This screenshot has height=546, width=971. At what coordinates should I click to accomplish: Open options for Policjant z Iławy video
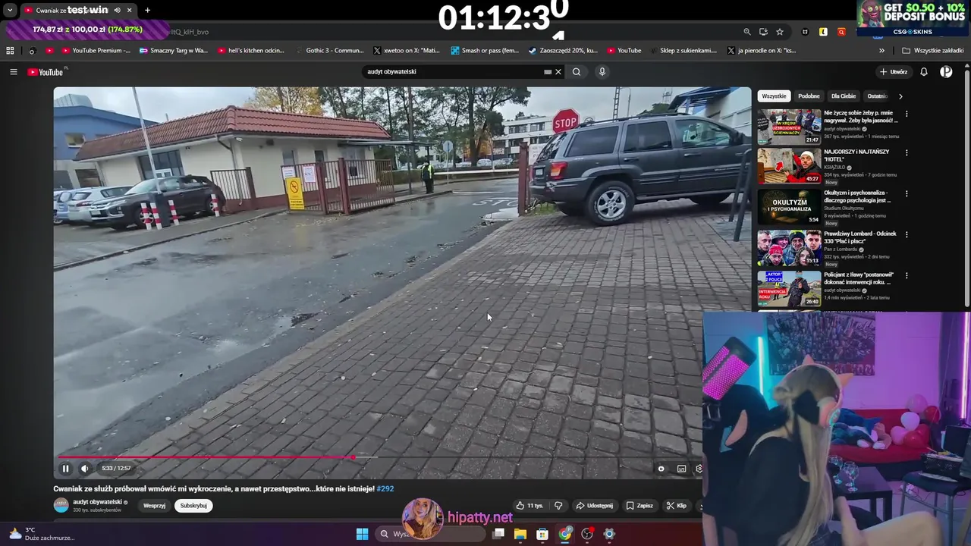click(907, 276)
